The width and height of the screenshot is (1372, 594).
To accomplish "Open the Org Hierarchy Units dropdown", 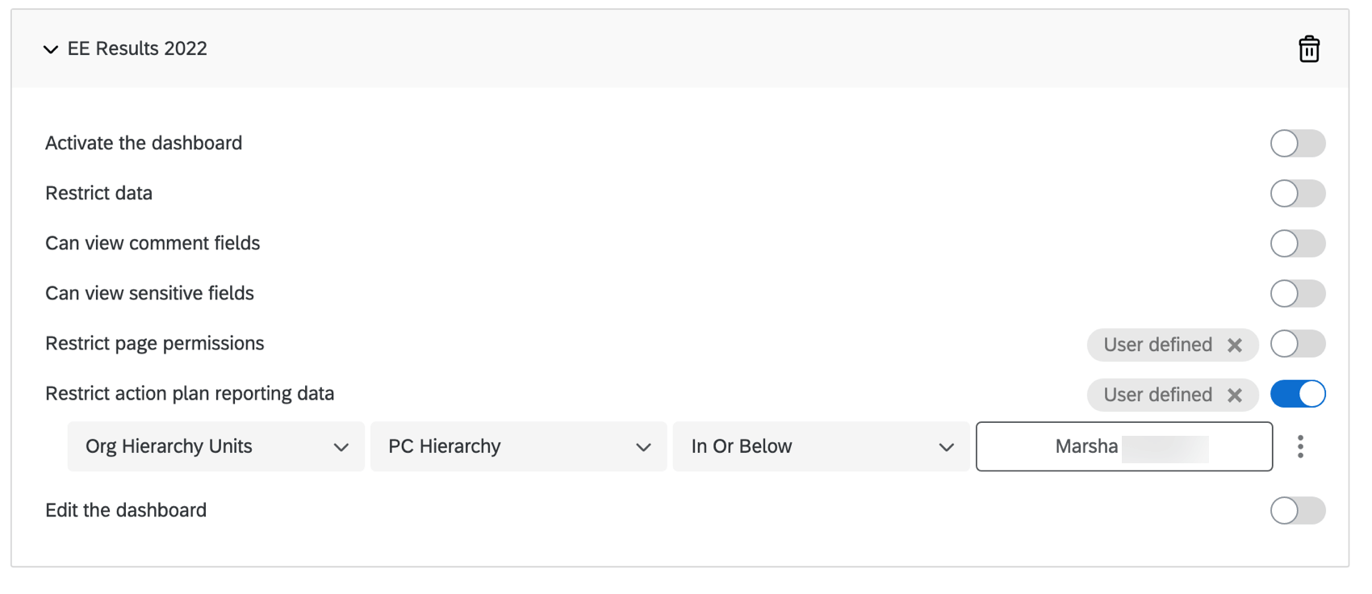I will tap(215, 446).
